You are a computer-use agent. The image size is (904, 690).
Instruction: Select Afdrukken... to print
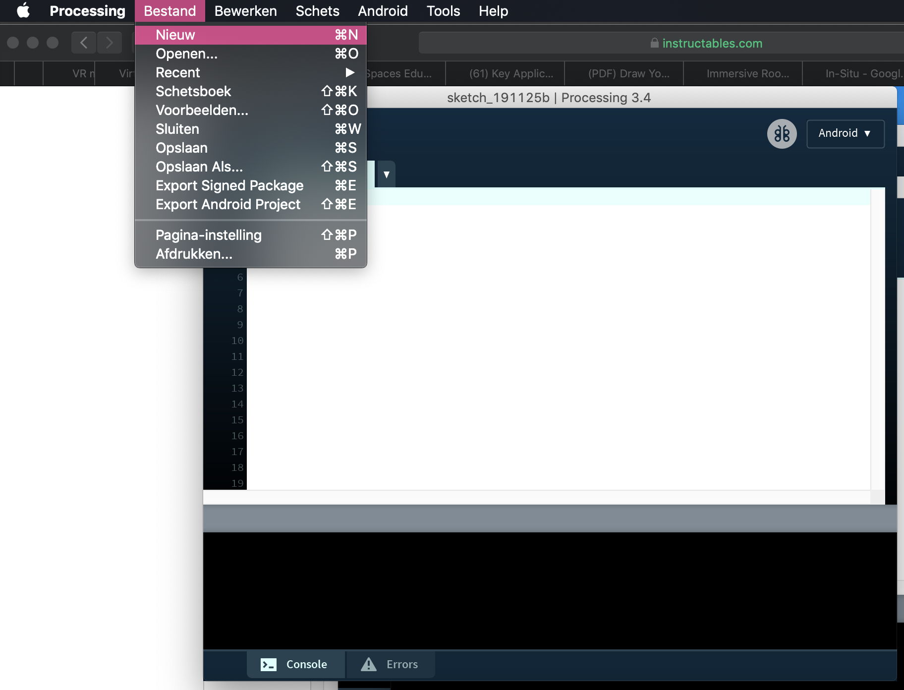pos(251,254)
